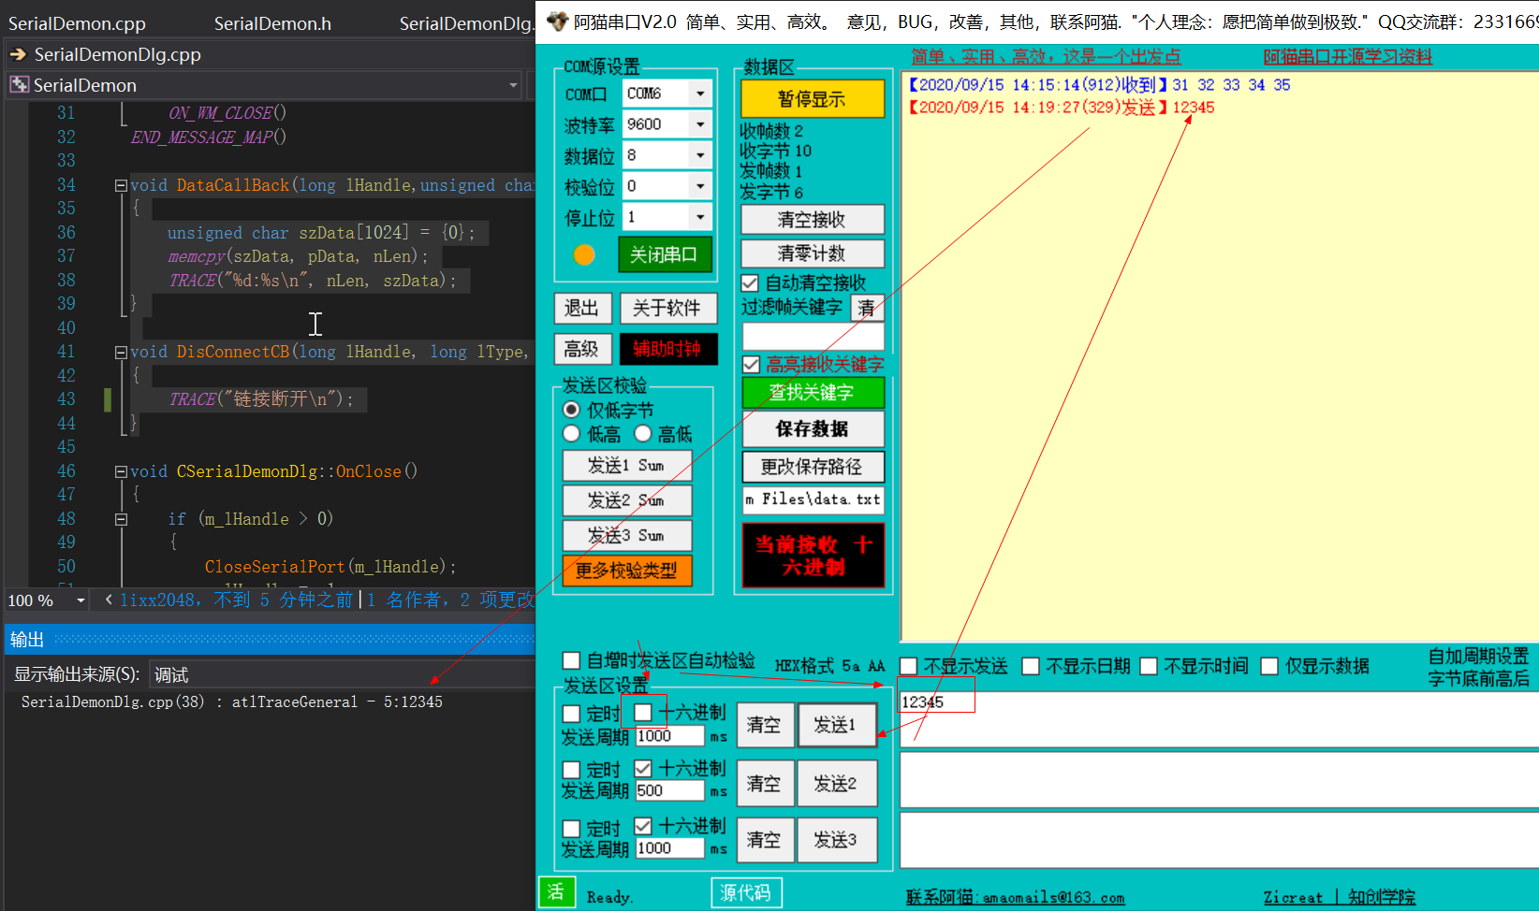Click the first send text field containing 12345
1539x911 pixels.
(1218, 719)
